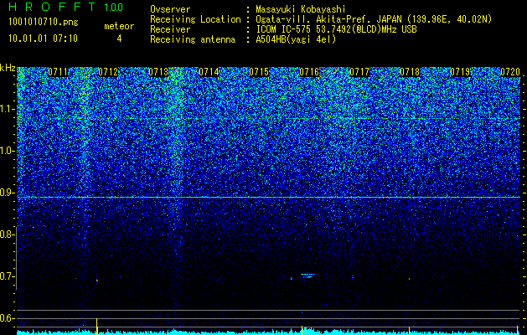Image resolution: width=527 pixels, height=335 pixels.
Task: Click the meteor label
Action: click(119, 26)
